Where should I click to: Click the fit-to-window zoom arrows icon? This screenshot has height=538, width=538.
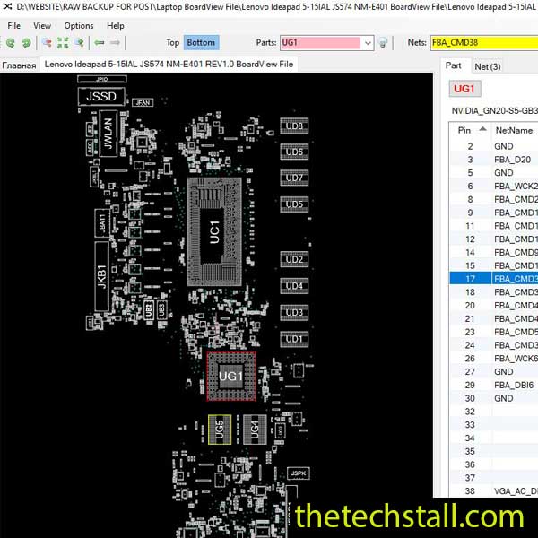63,42
